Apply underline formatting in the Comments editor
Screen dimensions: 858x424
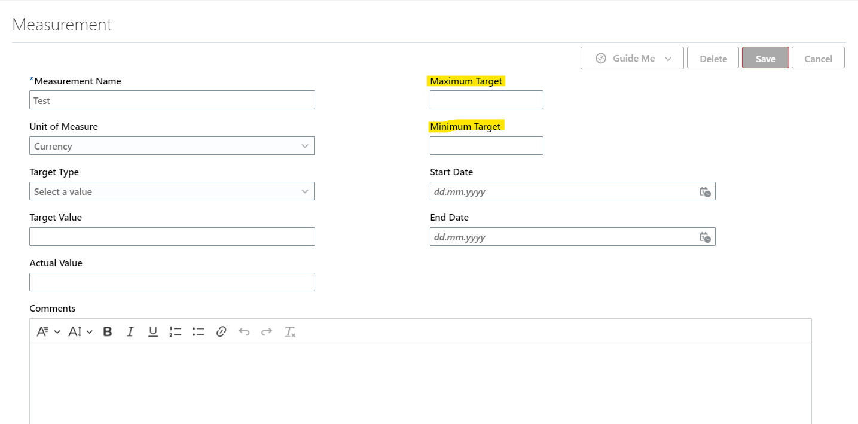pyautogui.click(x=152, y=331)
